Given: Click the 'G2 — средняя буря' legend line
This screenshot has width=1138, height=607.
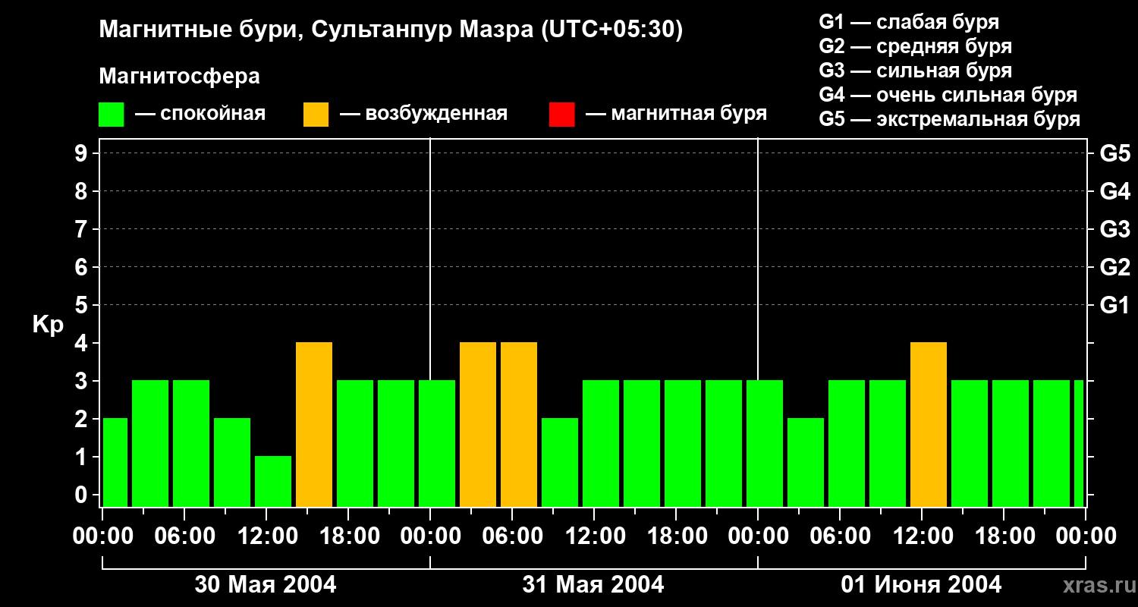Looking at the screenshot, I should (x=916, y=46).
